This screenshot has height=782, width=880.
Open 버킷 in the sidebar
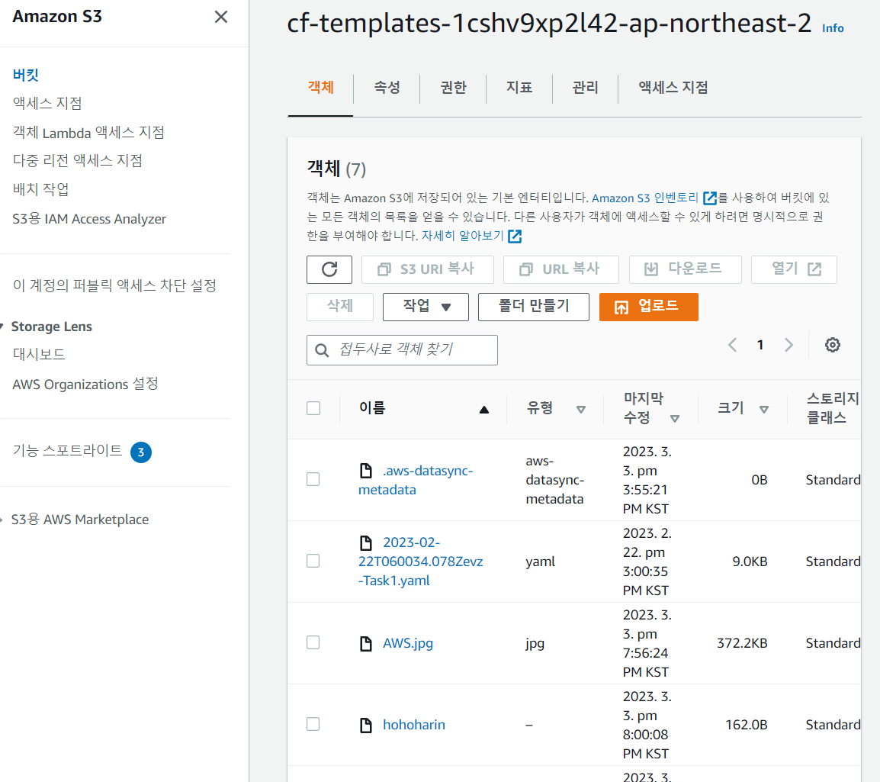(x=26, y=75)
